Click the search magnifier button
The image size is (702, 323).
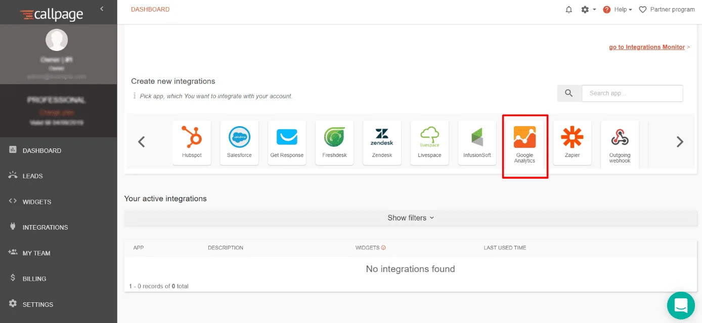coord(569,93)
